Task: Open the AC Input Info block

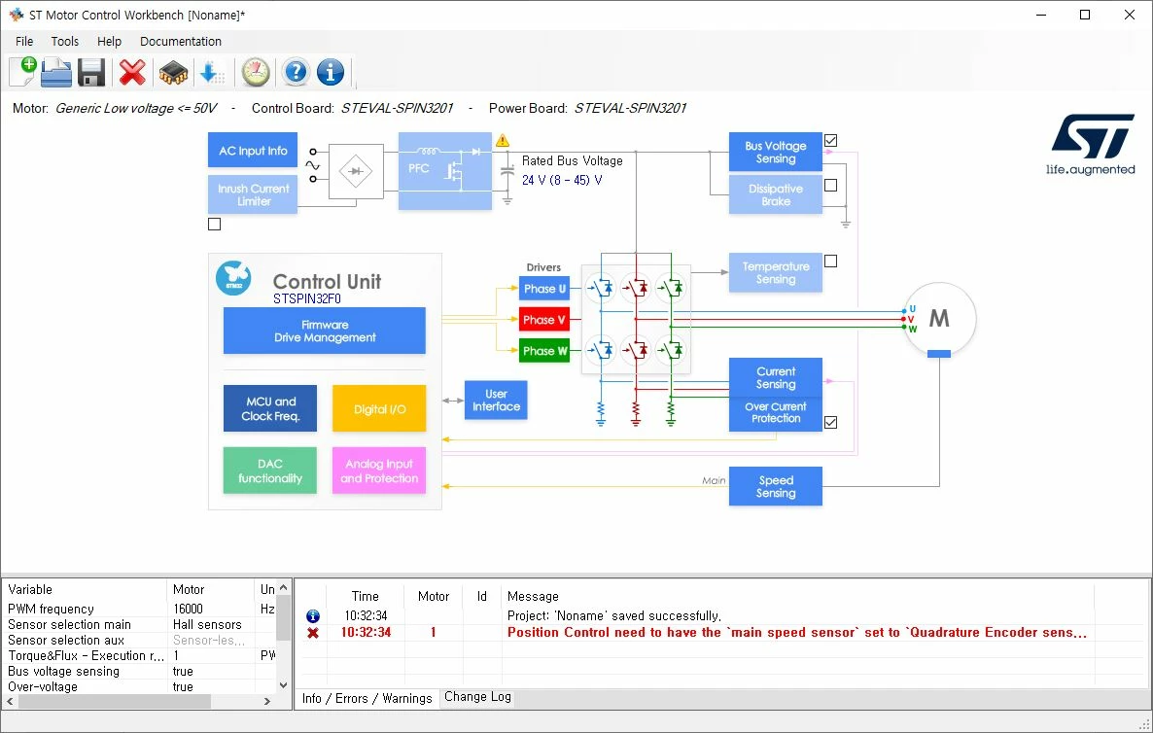Action: coord(253,151)
